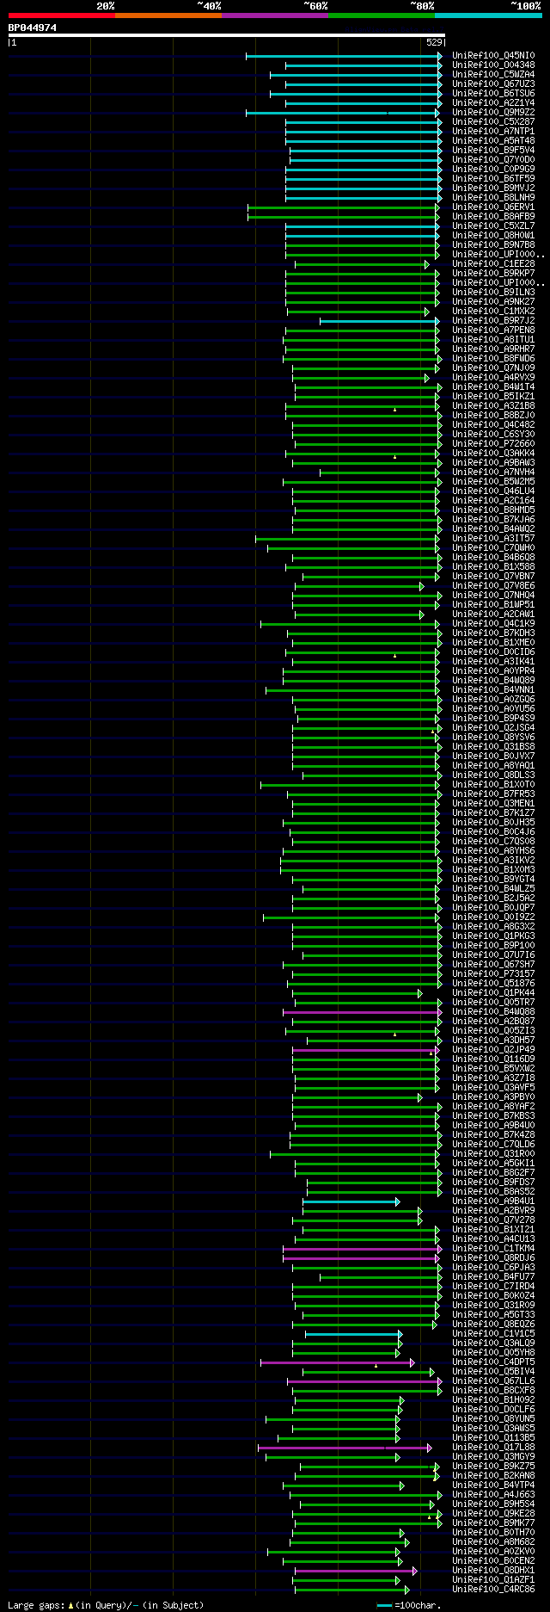Select the BP044974 query title

point(33,28)
